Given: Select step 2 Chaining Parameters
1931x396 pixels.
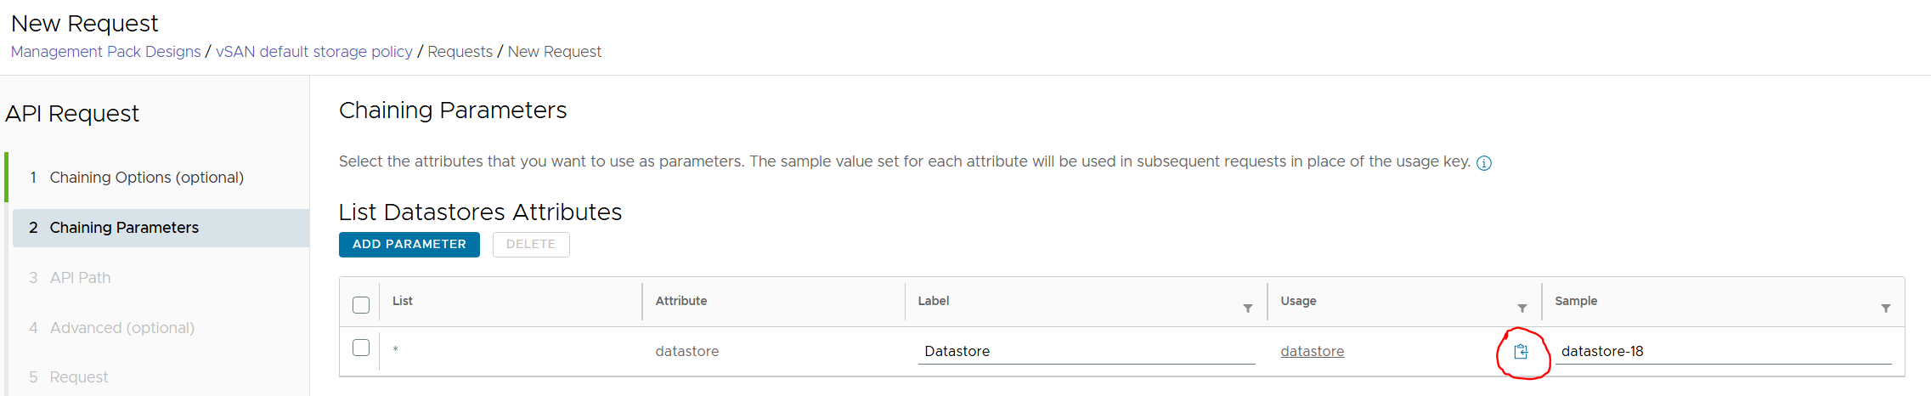Looking at the screenshot, I should point(124,228).
